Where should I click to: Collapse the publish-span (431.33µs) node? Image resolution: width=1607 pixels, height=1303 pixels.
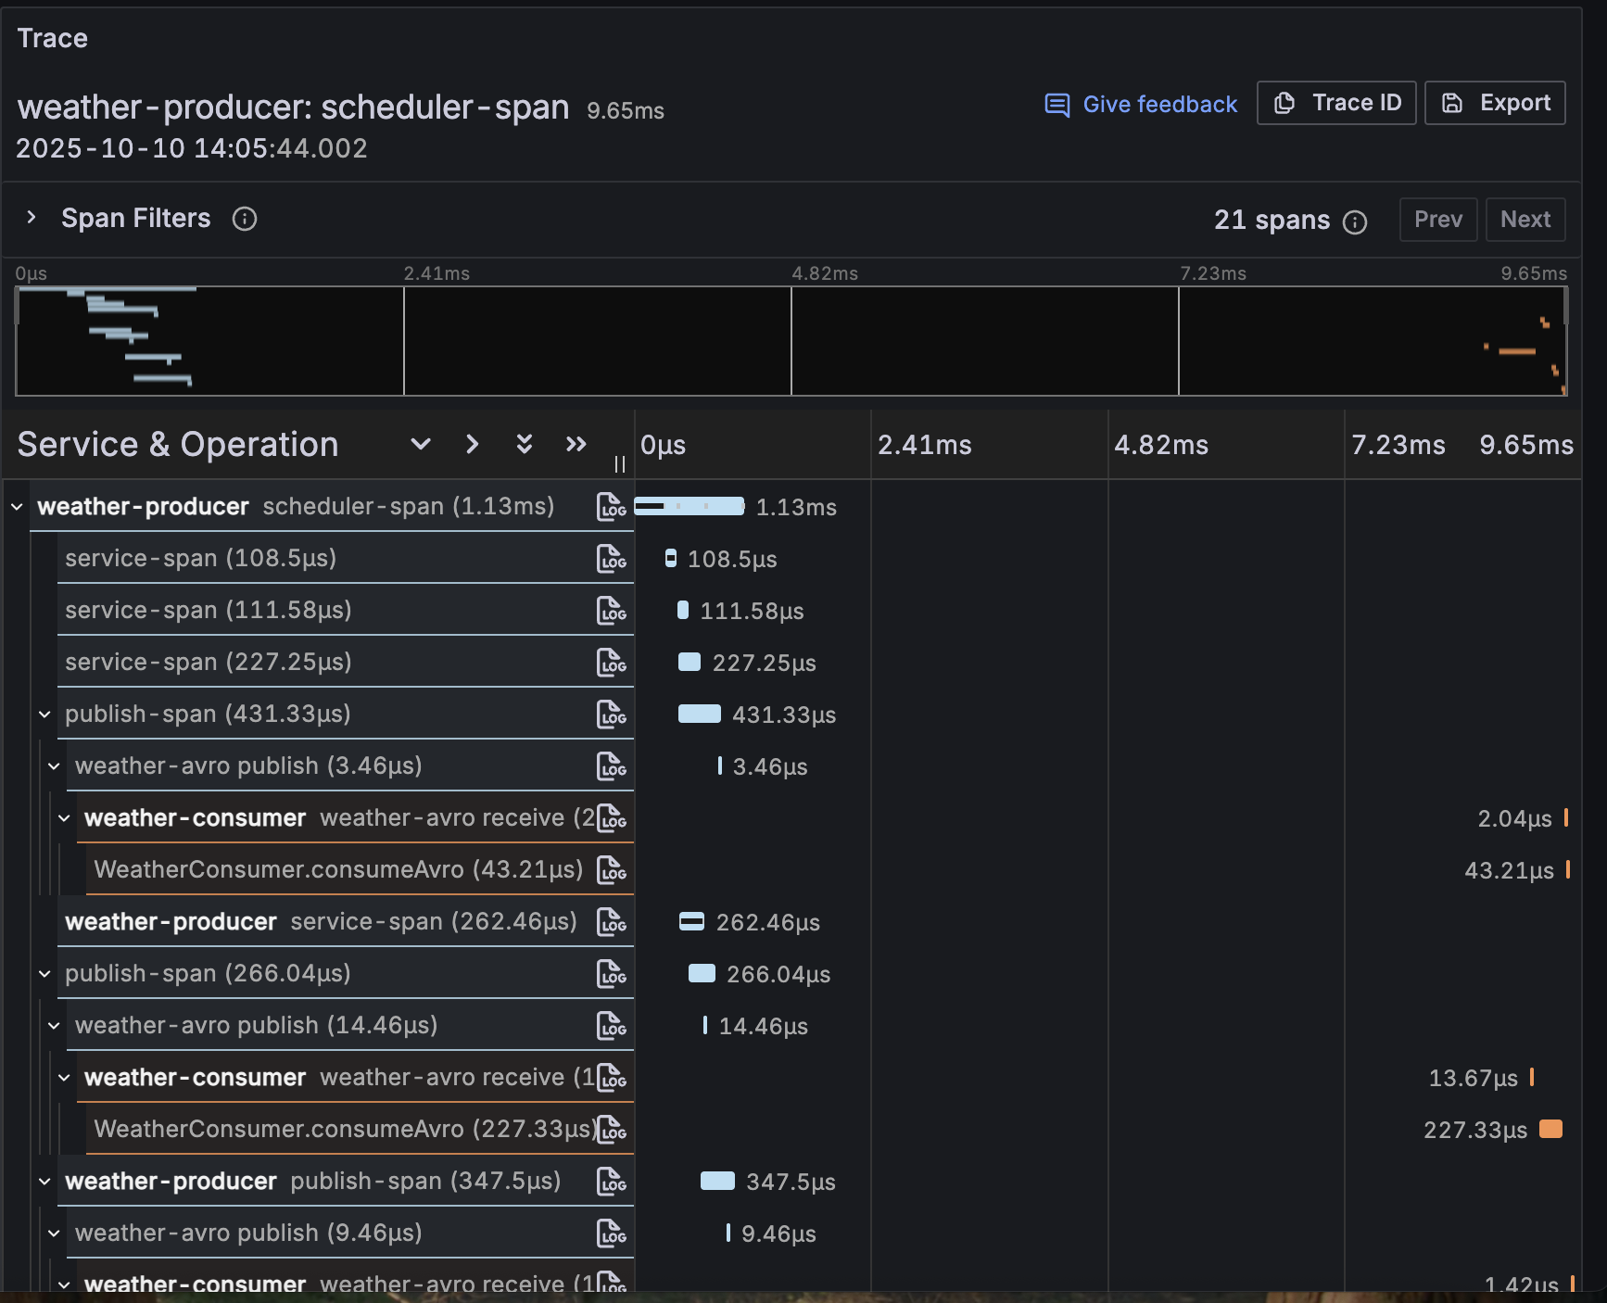click(44, 715)
